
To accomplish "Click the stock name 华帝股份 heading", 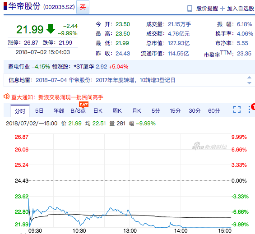I will [x=24, y=6].
